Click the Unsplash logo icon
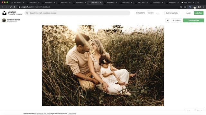Viewport: 206px width, 115px height. tap(4, 13)
